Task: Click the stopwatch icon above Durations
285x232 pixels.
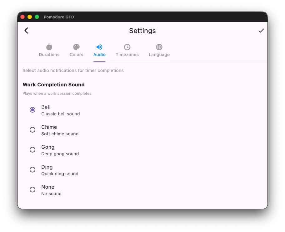Action: [x=49, y=47]
